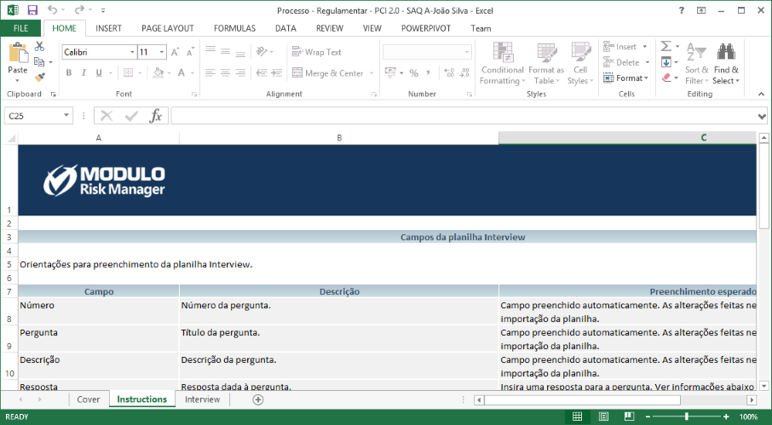Switch to the POWERPIVOT tab
772x425 pixels.
pyautogui.click(x=426, y=28)
